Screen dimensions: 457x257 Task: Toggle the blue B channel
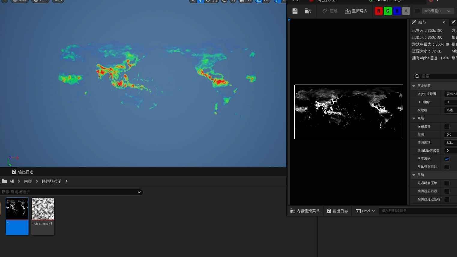(x=397, y=11)
